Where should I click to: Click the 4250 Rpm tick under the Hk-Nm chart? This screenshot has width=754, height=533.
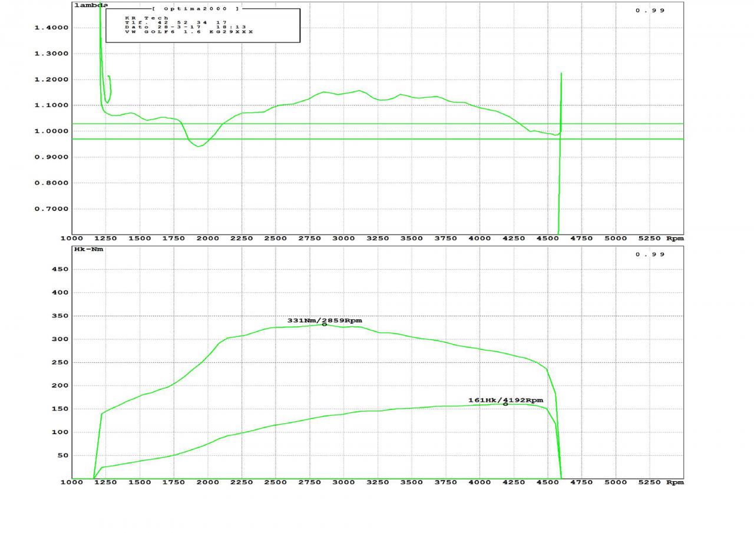(514, 482)
